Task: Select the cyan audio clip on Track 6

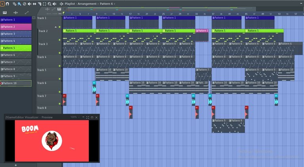Action: (x=94, y=87)
